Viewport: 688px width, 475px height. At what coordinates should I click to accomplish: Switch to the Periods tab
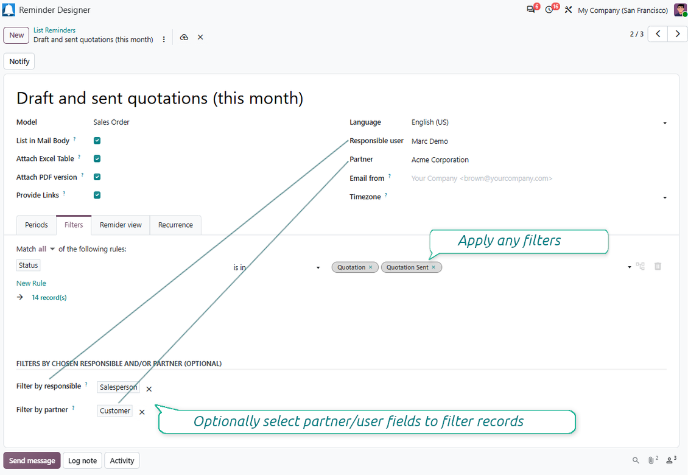[37, 225]
